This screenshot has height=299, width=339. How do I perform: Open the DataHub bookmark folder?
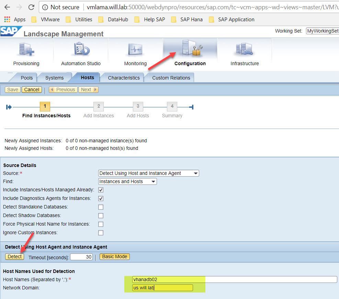click(x=113, y=20)
